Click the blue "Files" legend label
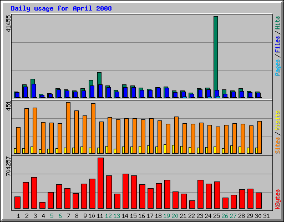Screen dimensions: 284x222 tap(278, 44)
